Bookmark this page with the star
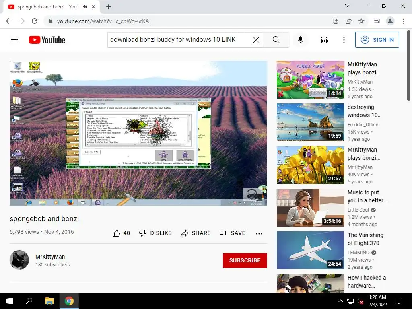The width and height of the screenshot is (412, 309). coord(361,21)
